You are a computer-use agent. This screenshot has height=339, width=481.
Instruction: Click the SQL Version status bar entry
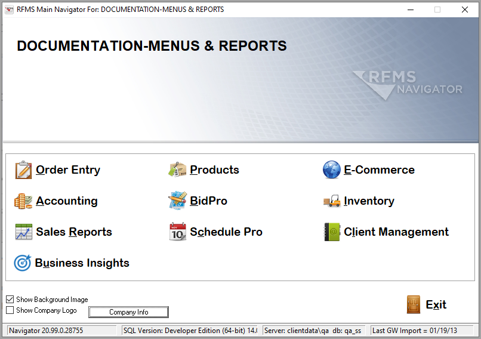pos(190,331)
